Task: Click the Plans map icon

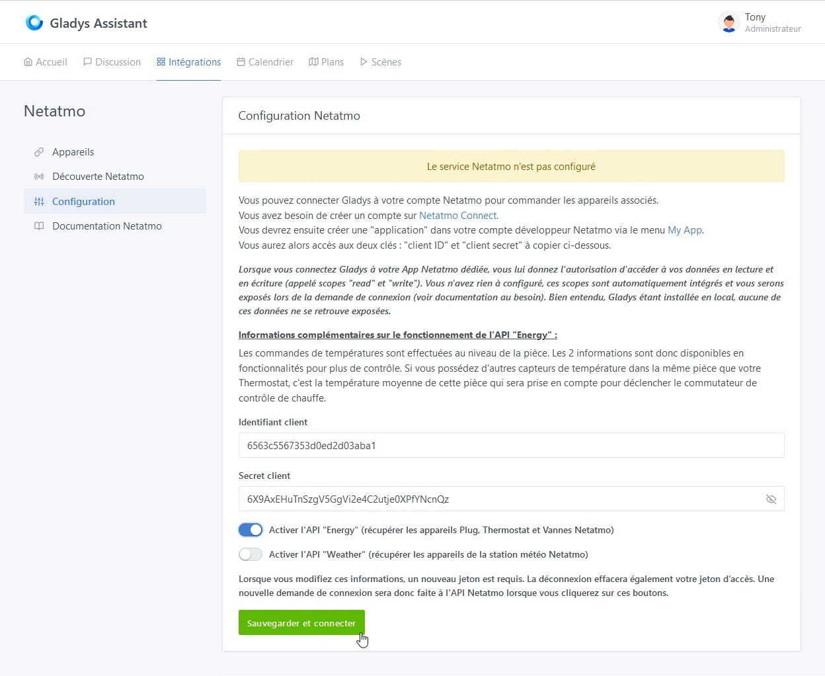Action: click(x=313, y=61)
